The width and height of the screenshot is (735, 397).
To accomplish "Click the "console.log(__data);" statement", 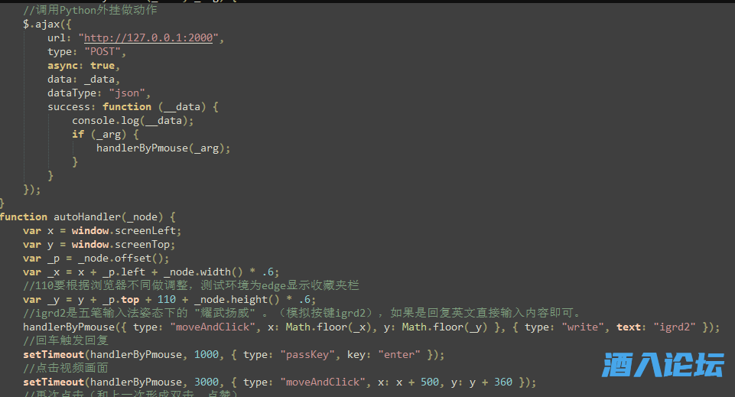I will click(132, 121).
